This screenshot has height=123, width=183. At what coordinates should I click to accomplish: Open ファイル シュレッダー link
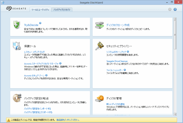tap(115, 70)
